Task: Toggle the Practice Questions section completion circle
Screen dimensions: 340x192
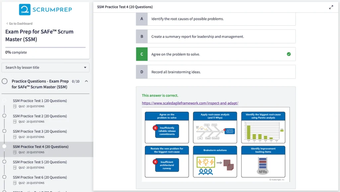Action: point(5,81)
